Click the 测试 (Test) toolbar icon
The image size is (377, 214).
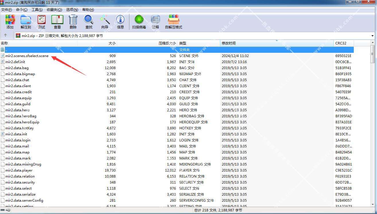point(42,20)
